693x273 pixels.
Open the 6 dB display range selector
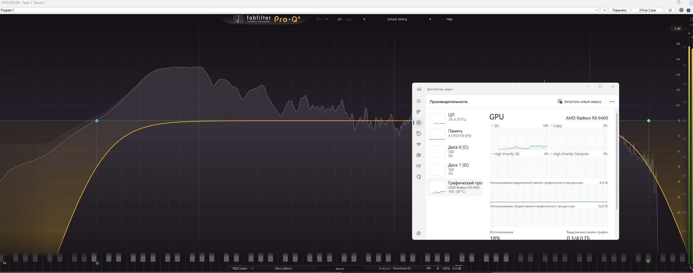pyautogui.click(x=677, y=29)
